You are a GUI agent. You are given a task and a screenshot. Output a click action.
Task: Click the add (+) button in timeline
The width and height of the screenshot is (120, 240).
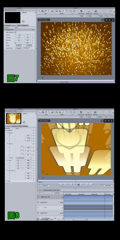pos(39,193)
